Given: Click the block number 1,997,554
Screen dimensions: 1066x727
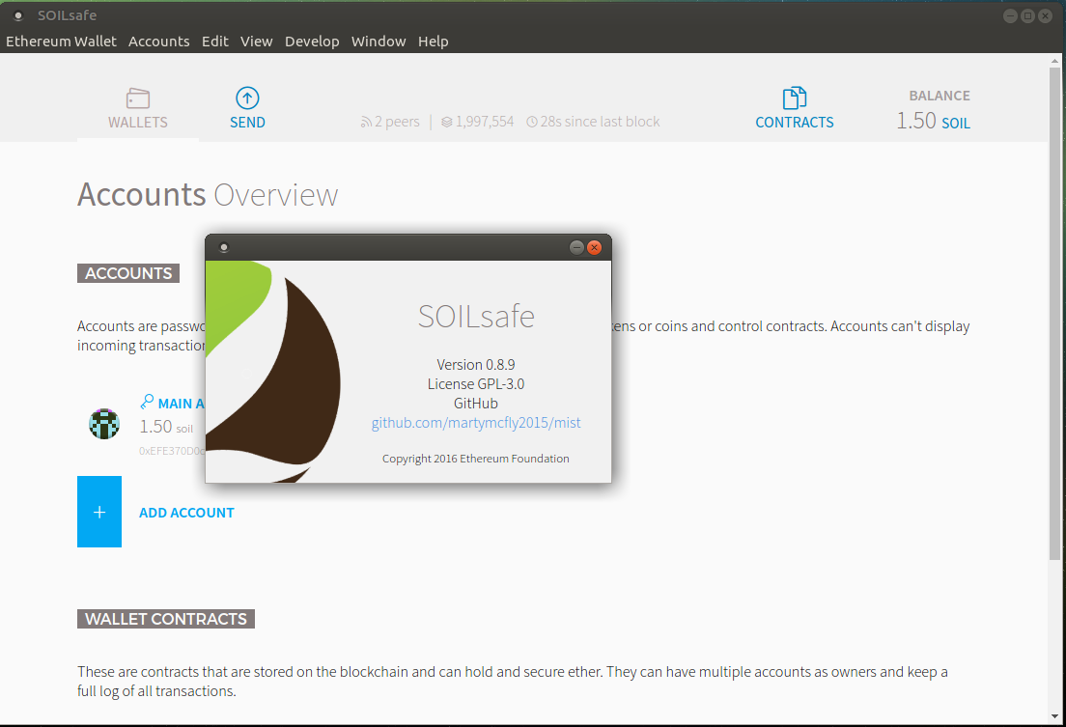Looking at the screenshot, I should (485, 122).
